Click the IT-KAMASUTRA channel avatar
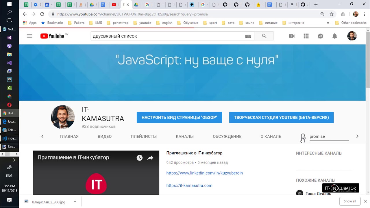370x208 pixels. (x=63, y=117)
